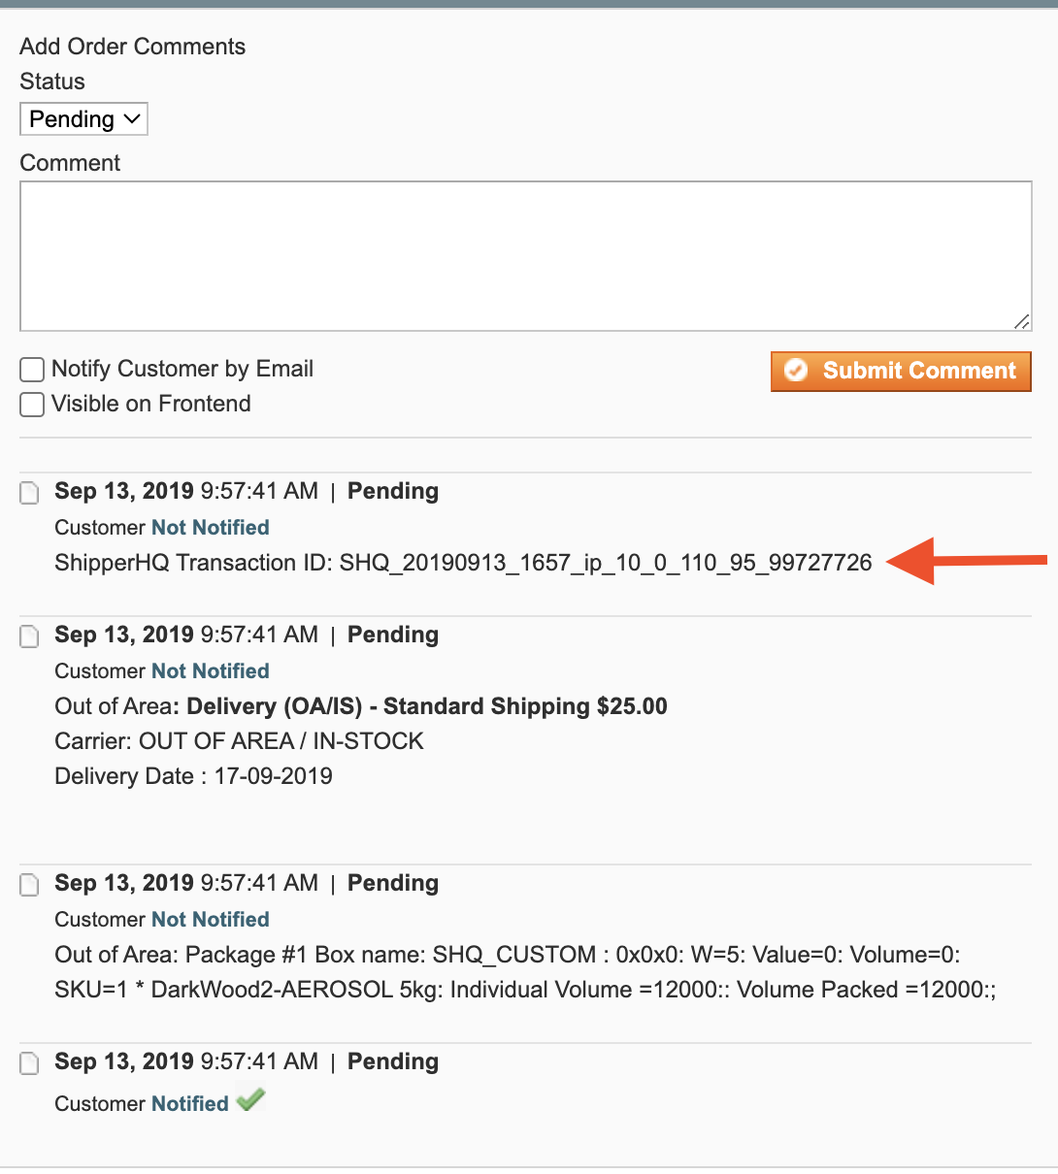Click the note icon next to the Out of Area delivery comment
The width and height of the screenshot is (1058, 1174).
[29, 636]
